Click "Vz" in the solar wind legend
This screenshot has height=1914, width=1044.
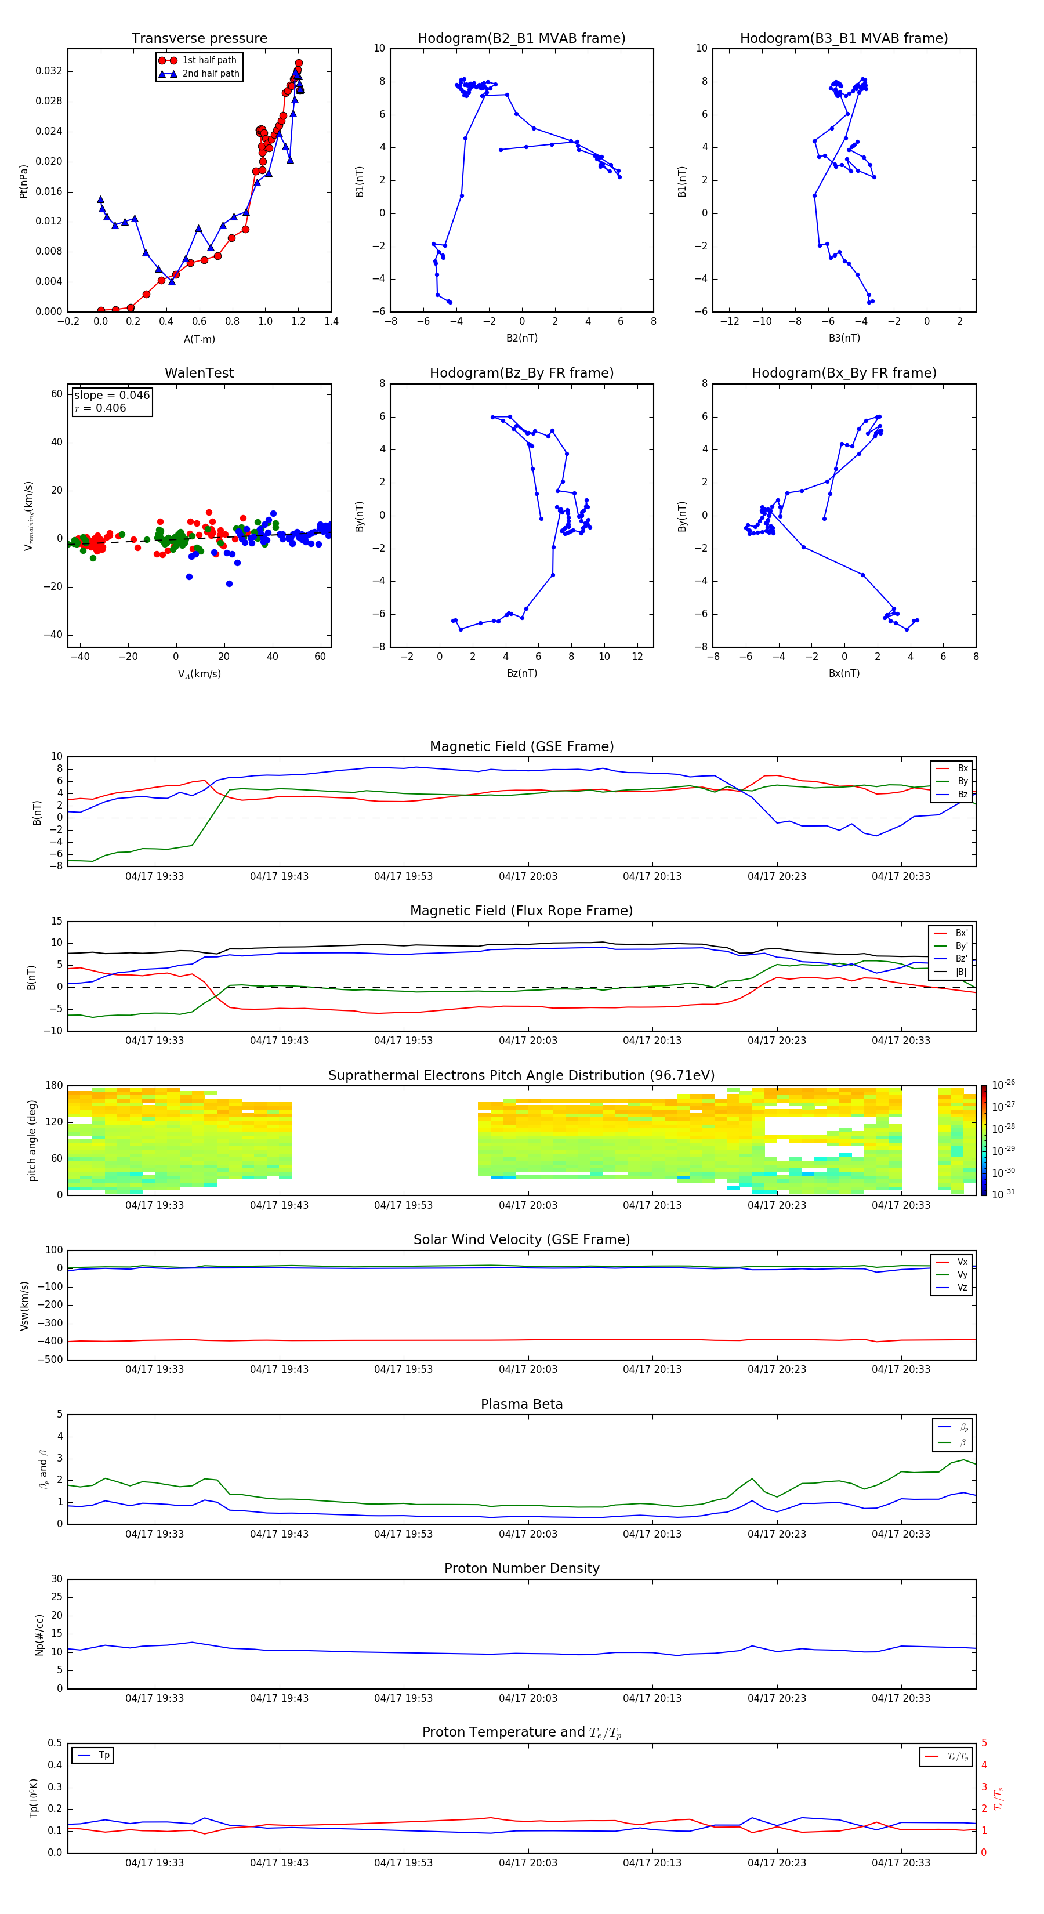click(962, 1288)
